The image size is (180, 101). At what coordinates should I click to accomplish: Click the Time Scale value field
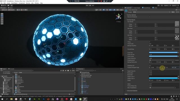164,44
